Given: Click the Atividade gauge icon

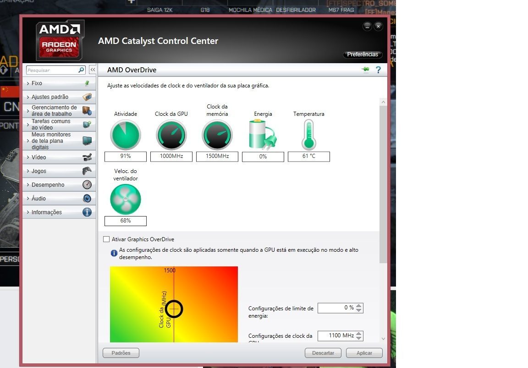Looking at the screenshot, I should pyautogui.click(x=125, y=135).
